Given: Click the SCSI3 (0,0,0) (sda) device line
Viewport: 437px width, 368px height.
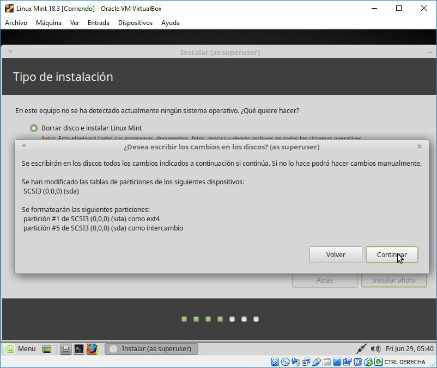Looking at the screenshot, I should (x=51, y=191).
